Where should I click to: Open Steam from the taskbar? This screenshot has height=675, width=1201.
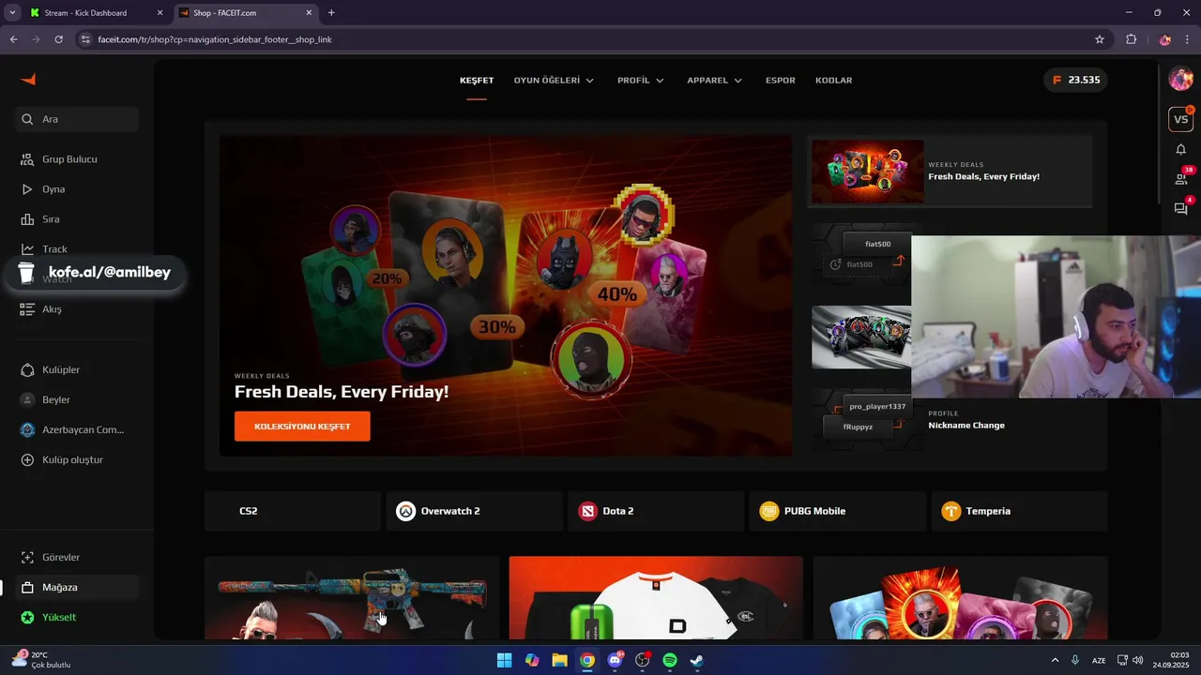point(697,660)
